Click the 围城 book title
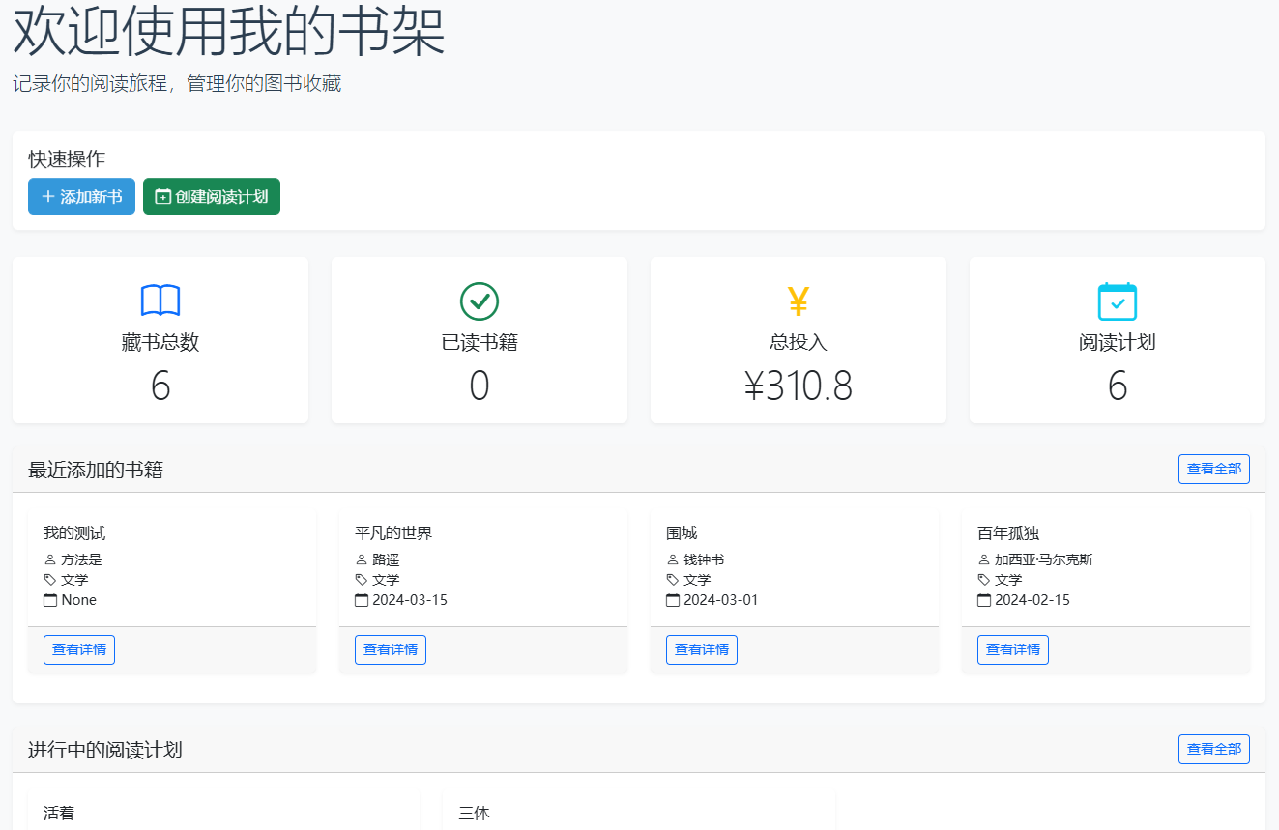 point(682,533)
